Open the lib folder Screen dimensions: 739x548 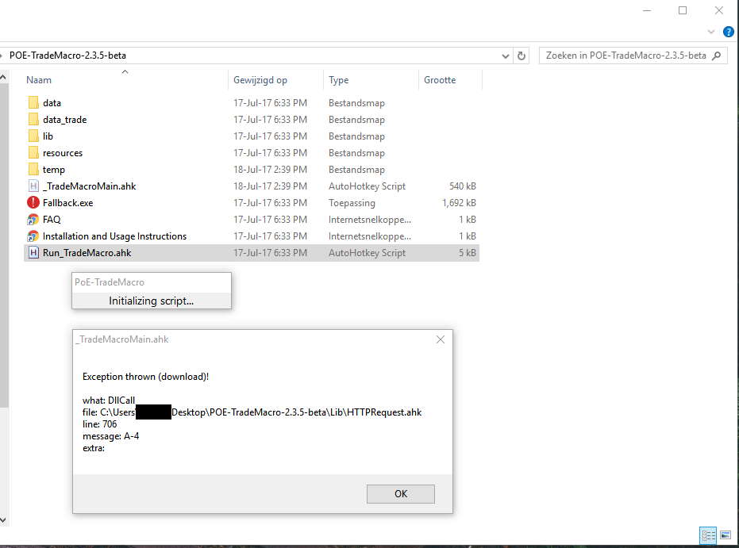[x=47, y=136]
